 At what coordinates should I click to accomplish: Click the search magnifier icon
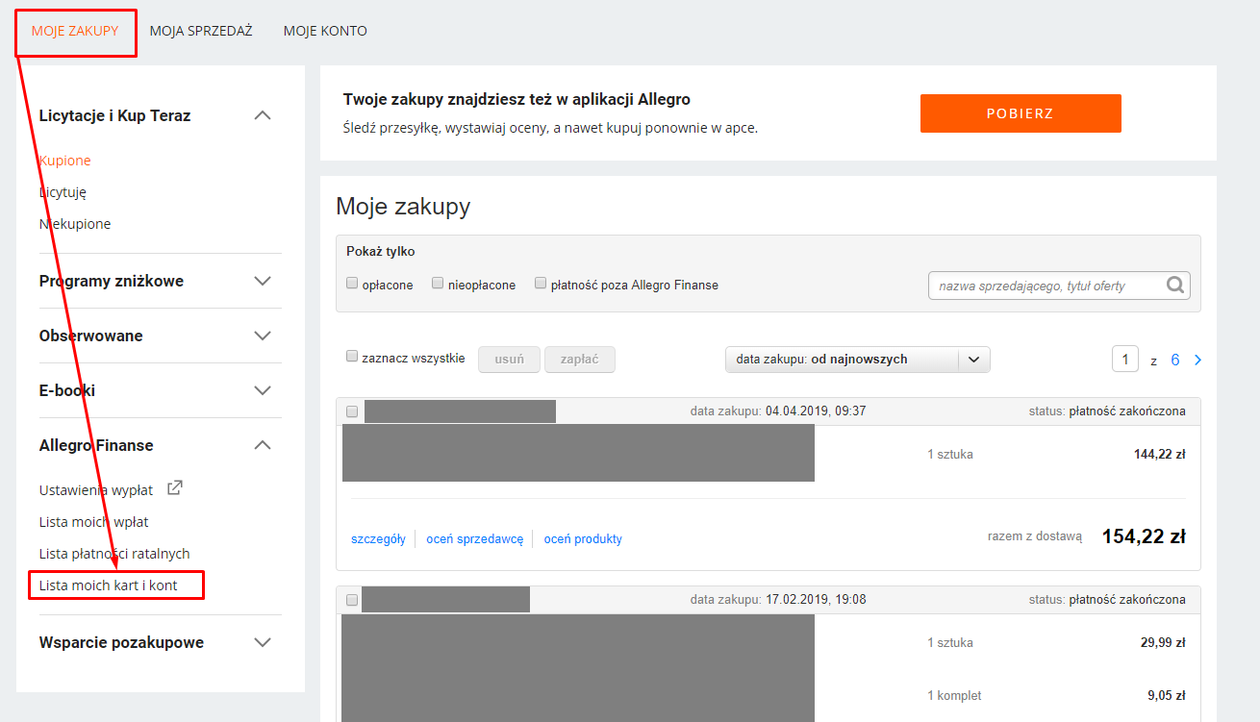point(1175,285)
